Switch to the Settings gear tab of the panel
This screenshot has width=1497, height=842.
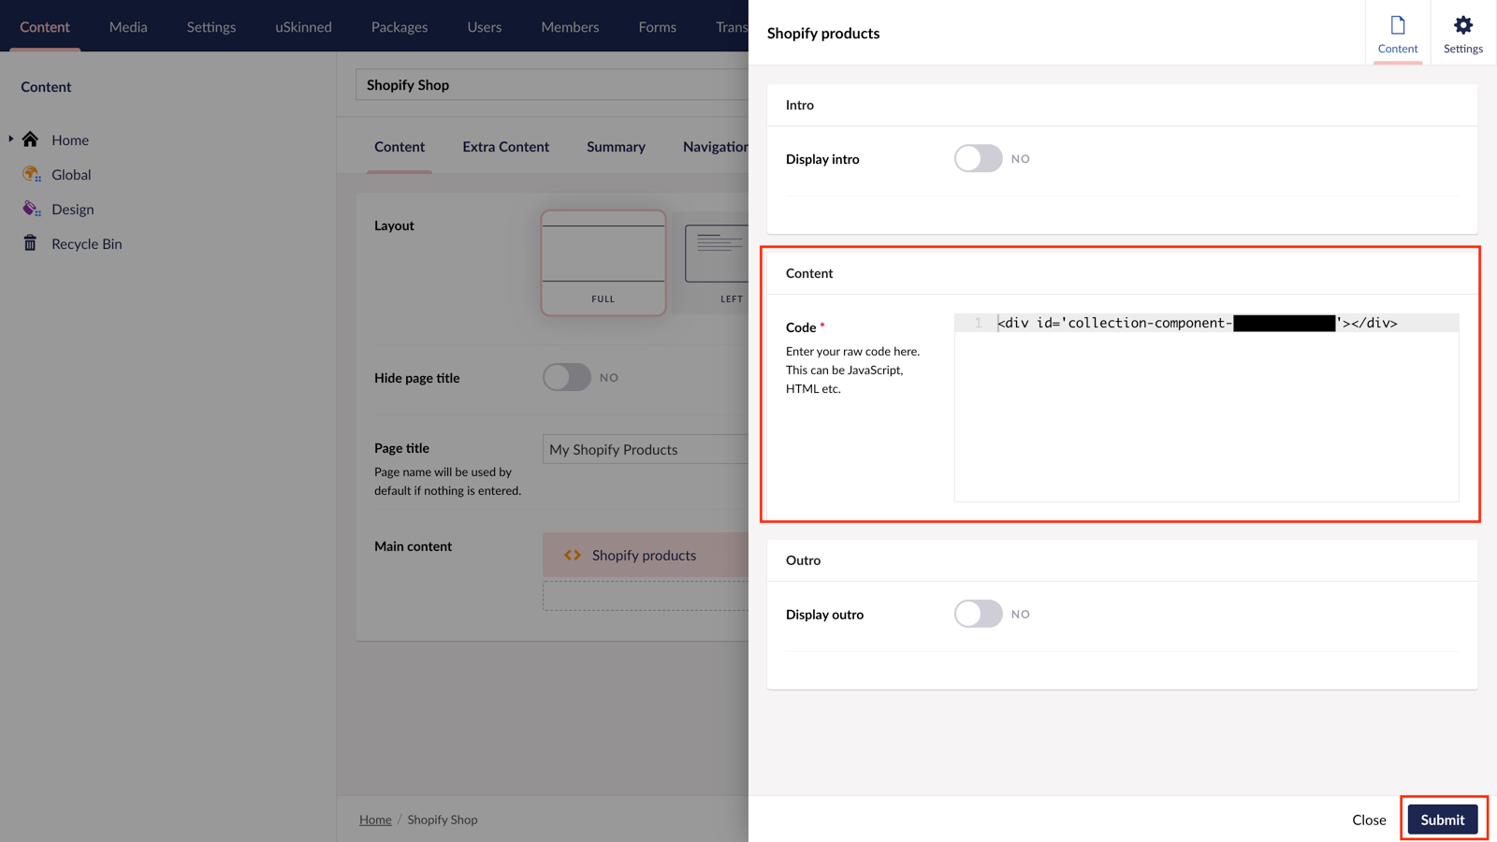[x=1461, y=33]
